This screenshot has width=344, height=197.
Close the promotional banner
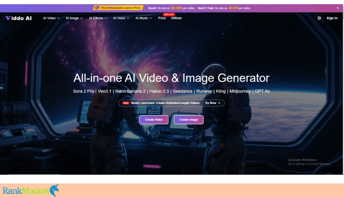338,8
